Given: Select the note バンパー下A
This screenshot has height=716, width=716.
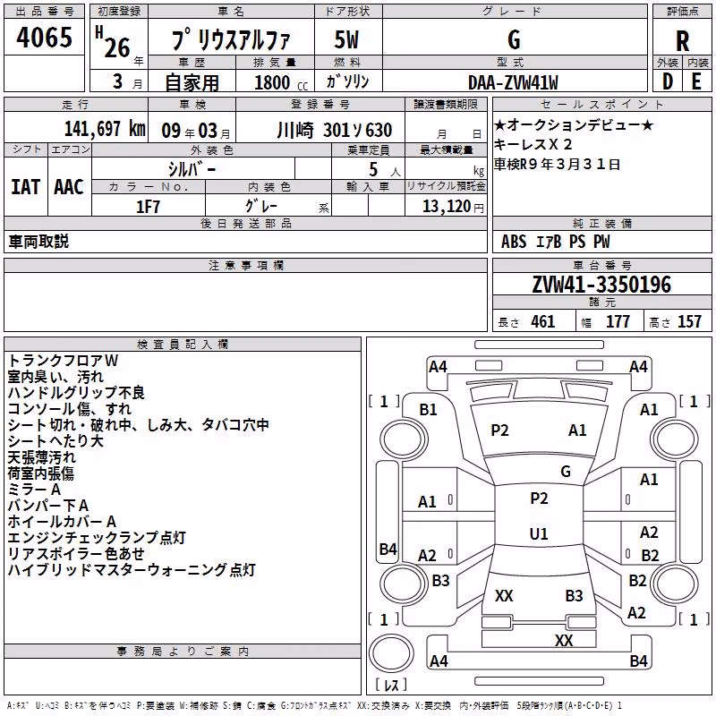Looking at the screenshot, I should click(x=48, y=506).
